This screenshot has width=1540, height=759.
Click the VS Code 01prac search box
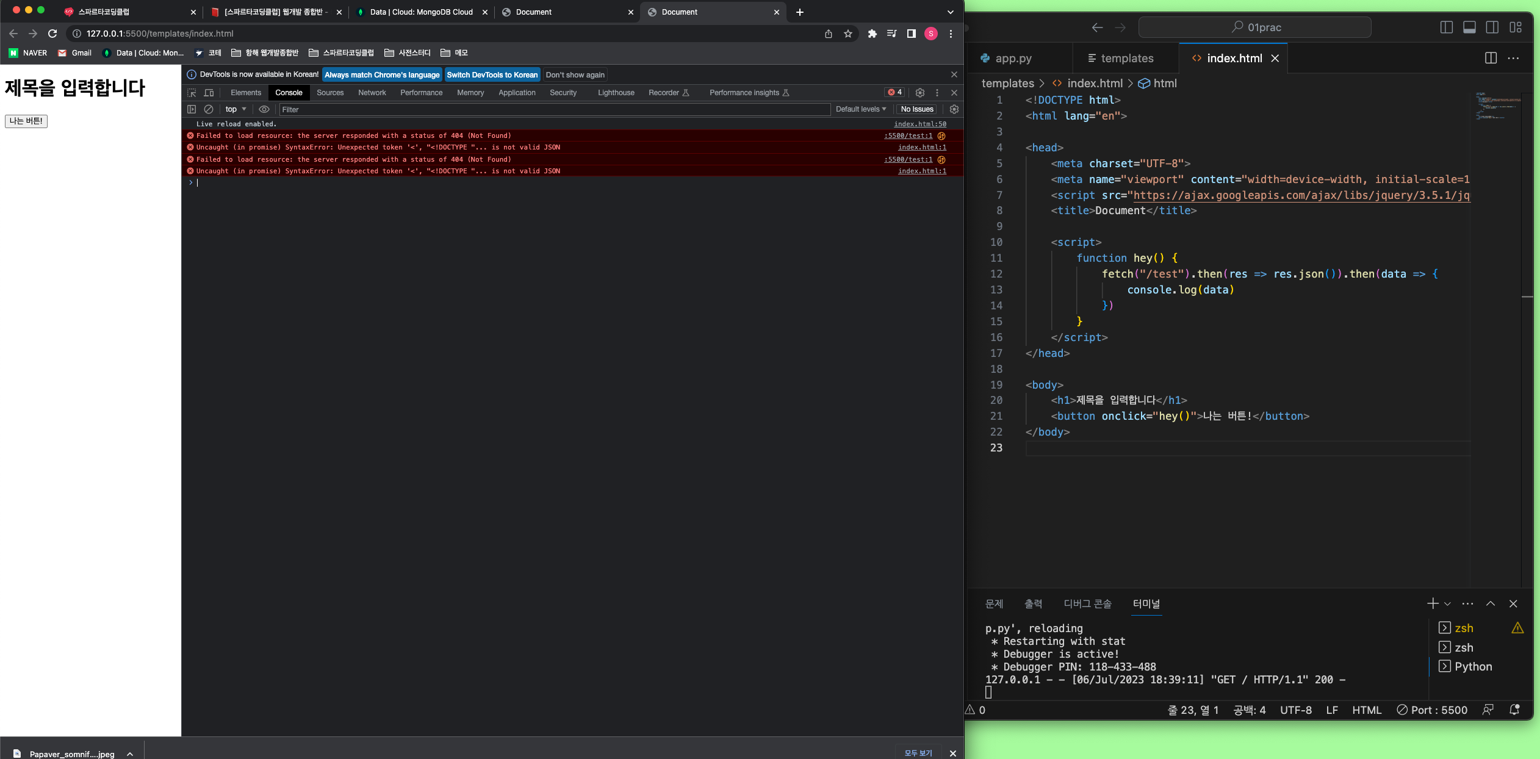pos(1254,27)
